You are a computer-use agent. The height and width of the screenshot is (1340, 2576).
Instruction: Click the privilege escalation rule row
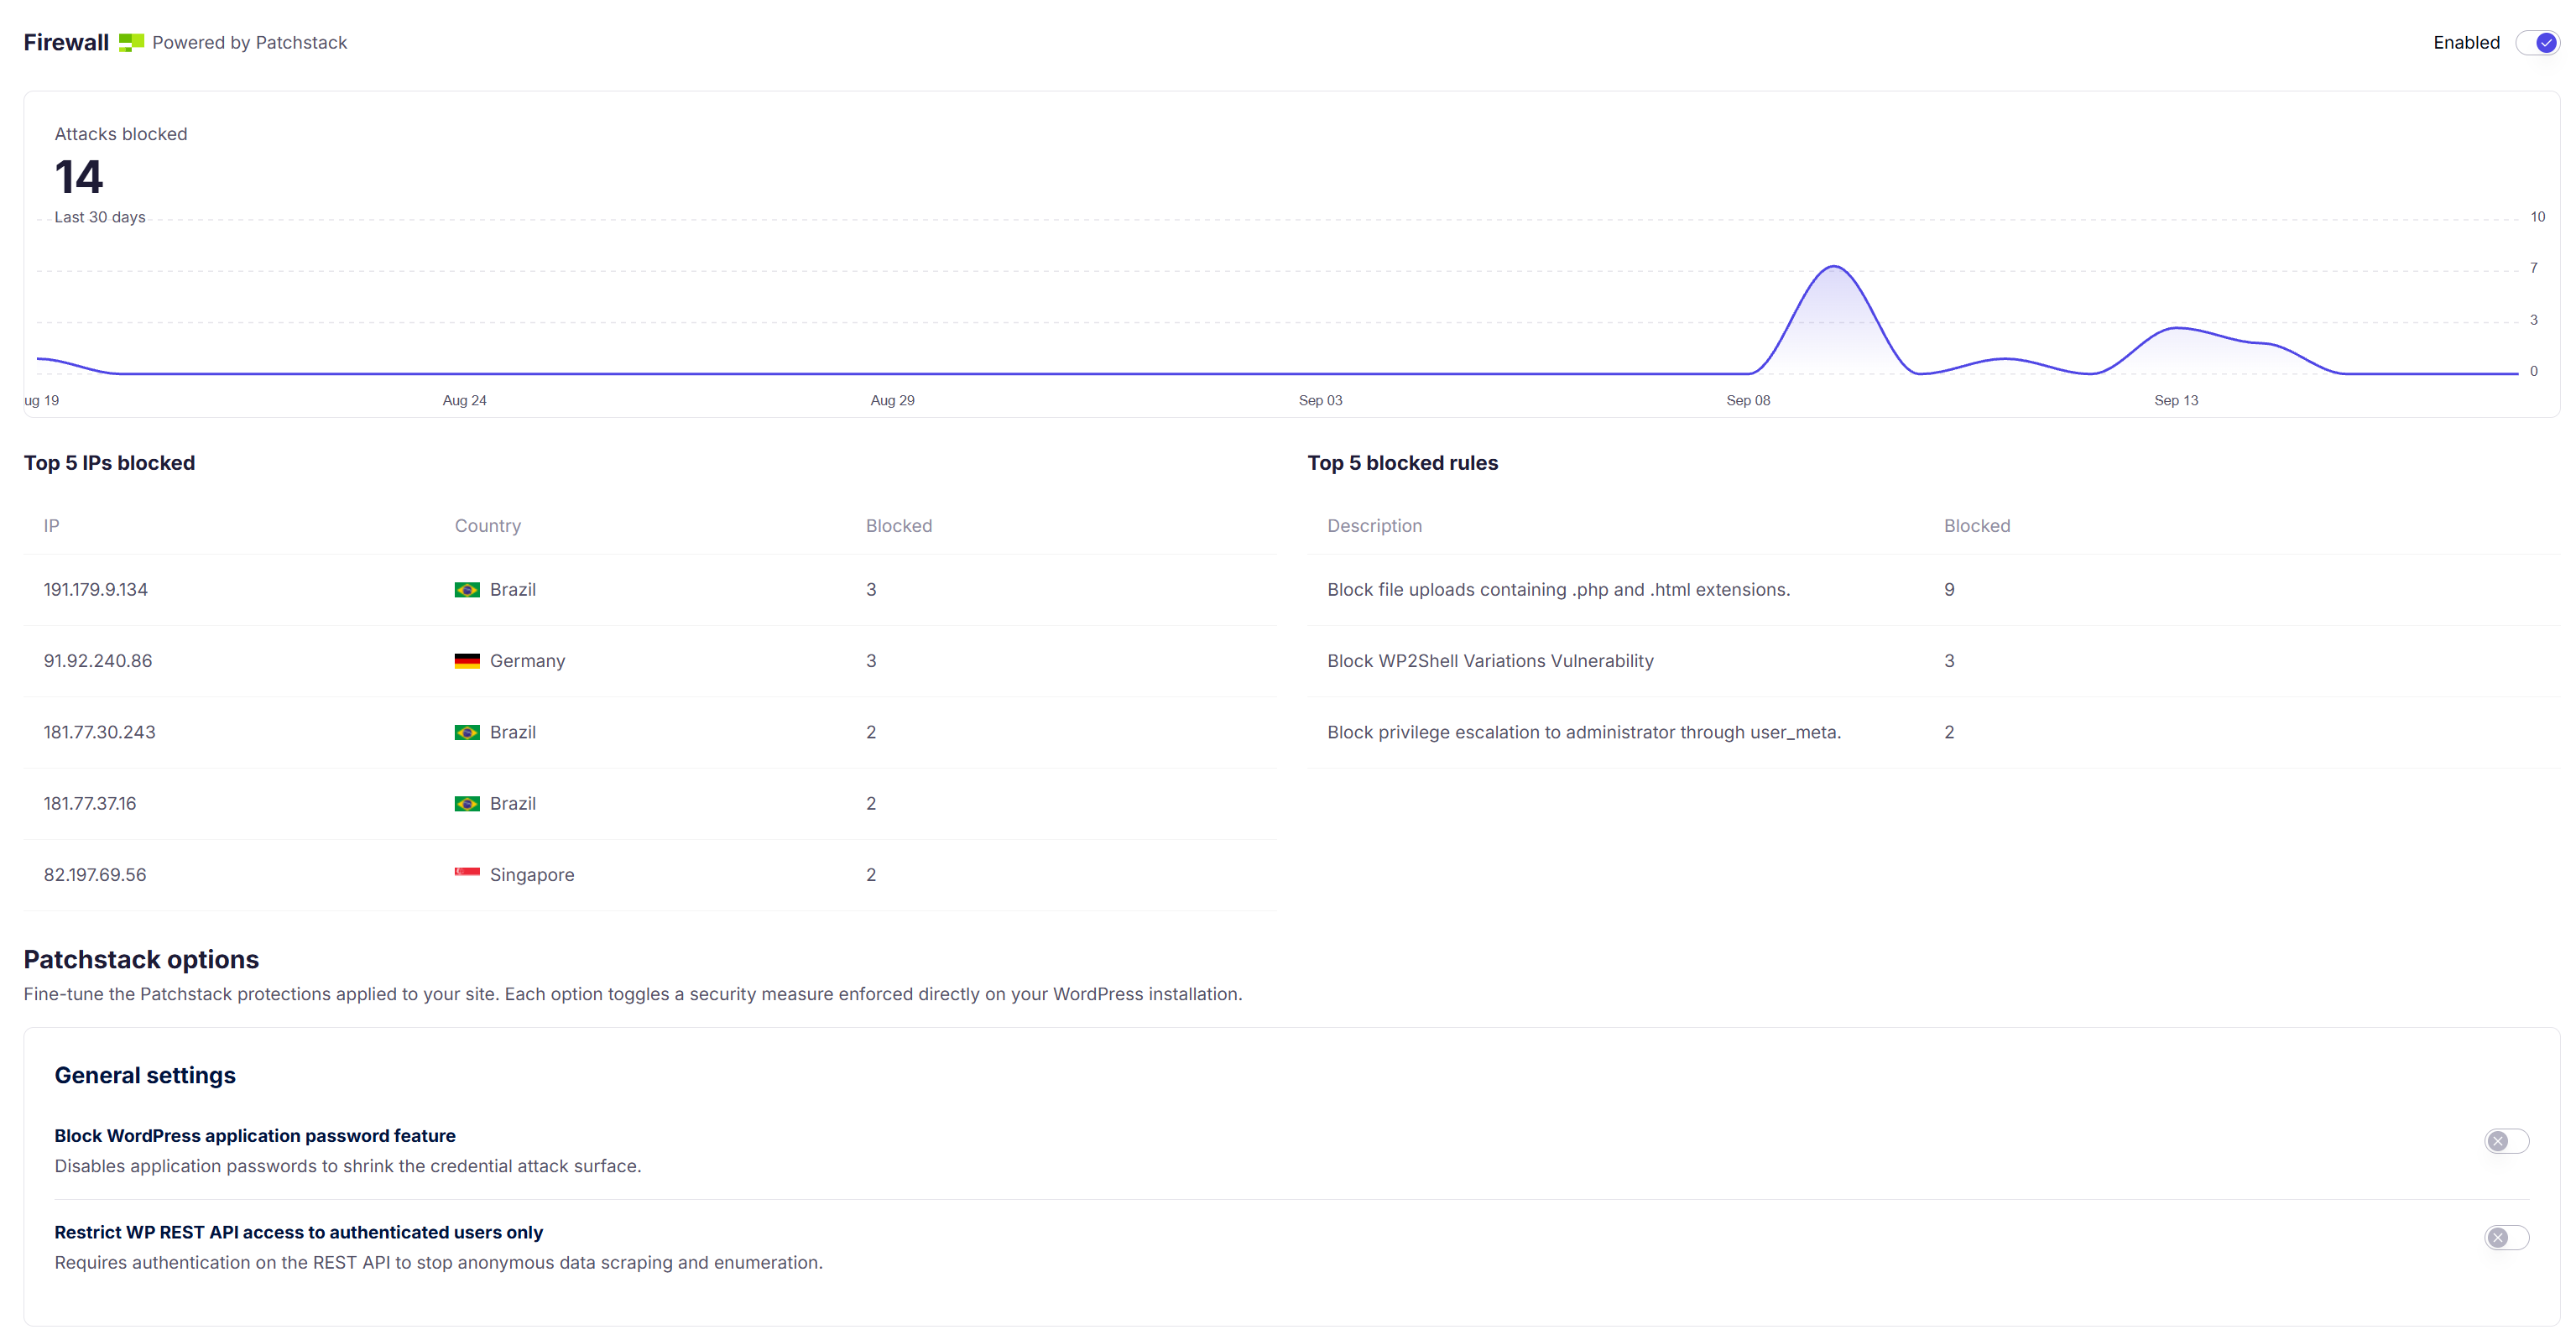1932,732
